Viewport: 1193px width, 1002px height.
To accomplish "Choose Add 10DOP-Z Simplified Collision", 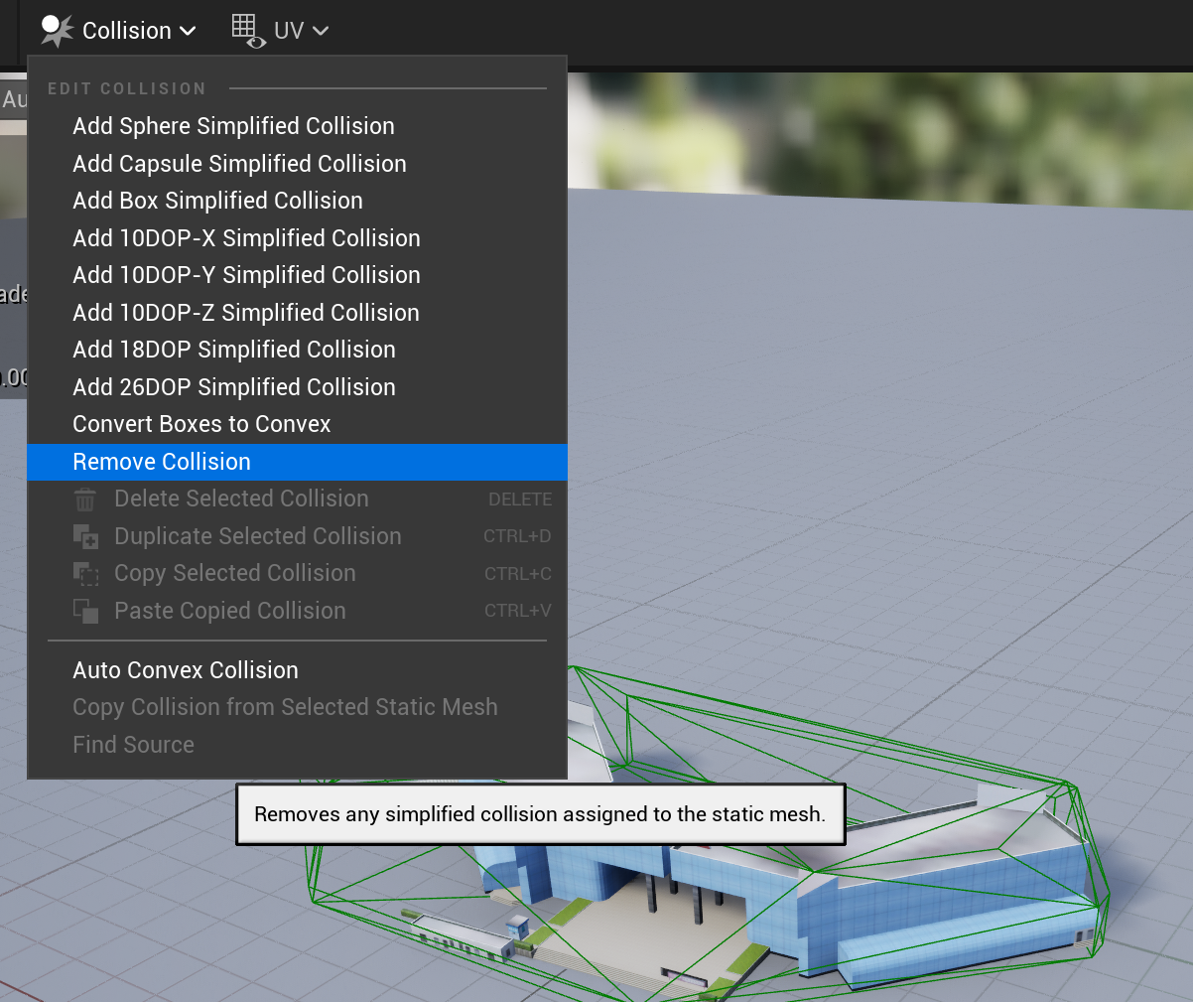I will click(246, 312).
